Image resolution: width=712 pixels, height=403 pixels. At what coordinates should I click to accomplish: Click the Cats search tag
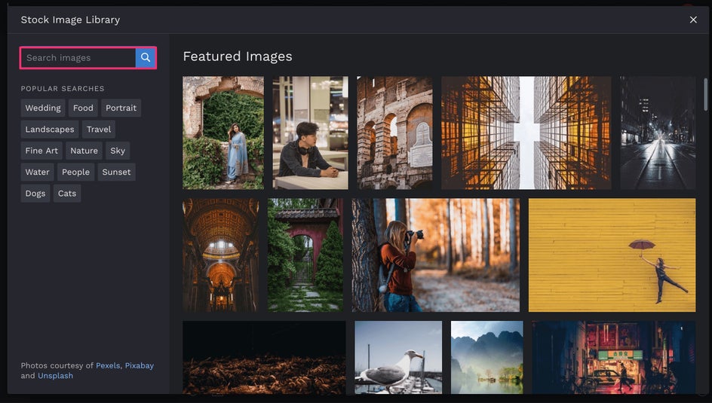(66, 193)
